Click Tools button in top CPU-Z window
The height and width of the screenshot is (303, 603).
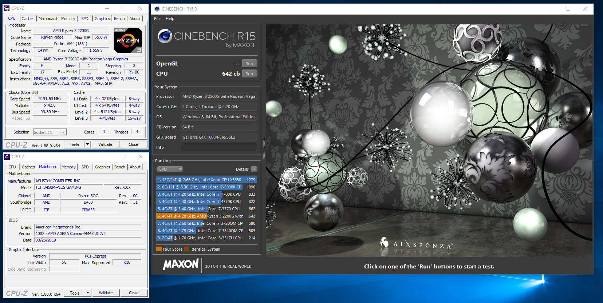coord(74,144)
